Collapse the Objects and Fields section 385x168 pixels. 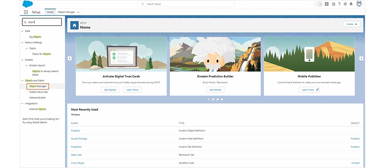click(23, 80)
